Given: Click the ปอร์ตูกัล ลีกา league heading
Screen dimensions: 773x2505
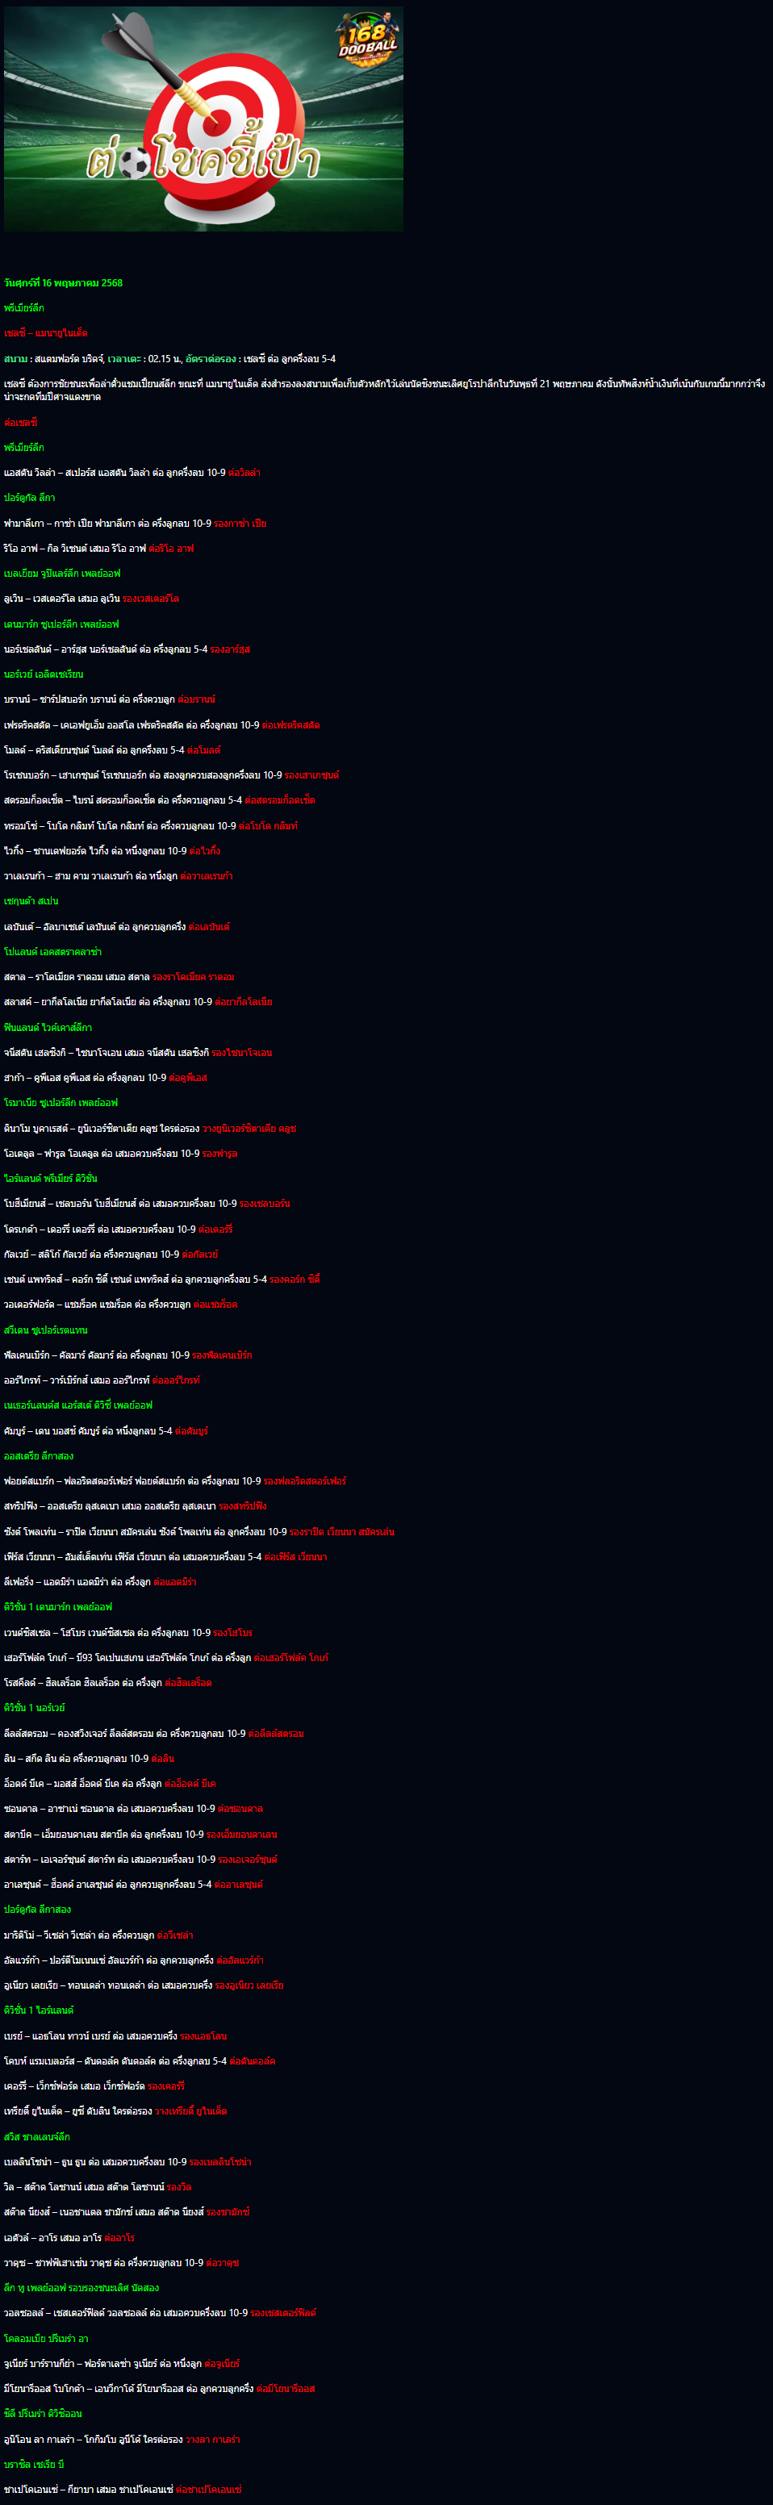Looking at the screenshot, I should [x=29, y=498].
